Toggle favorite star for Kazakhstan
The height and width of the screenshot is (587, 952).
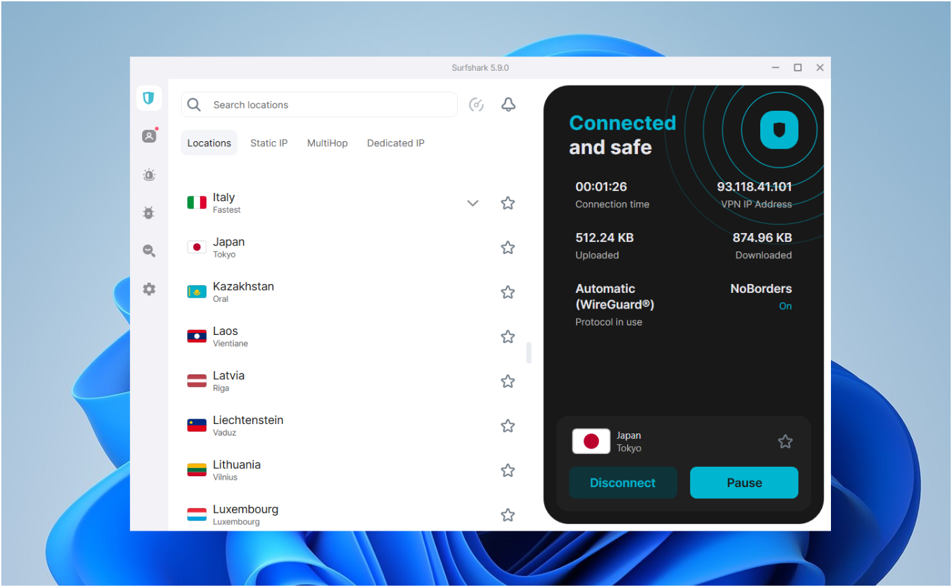click(x=508, y=292)
